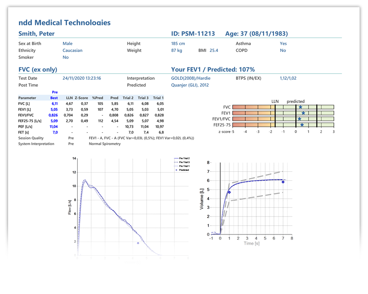Click the GOLD(2008)/Hardie interpretation value
The width and height of the screenshot is (368, 294).
point(191,78)
